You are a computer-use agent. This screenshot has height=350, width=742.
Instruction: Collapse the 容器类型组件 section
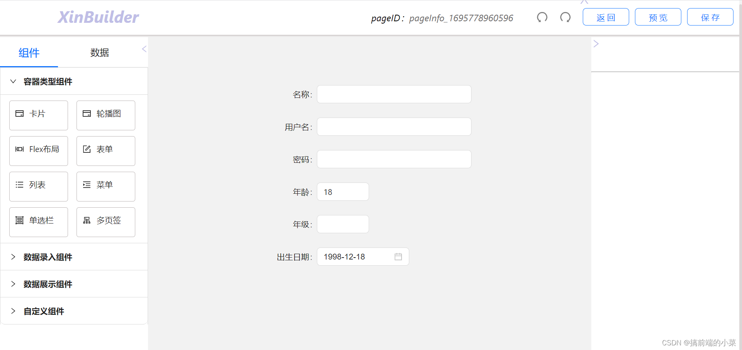74,81
